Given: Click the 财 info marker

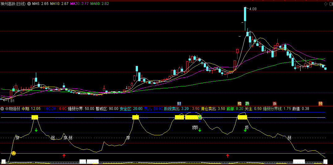Looking at the screenshot, I should (179, 103).
